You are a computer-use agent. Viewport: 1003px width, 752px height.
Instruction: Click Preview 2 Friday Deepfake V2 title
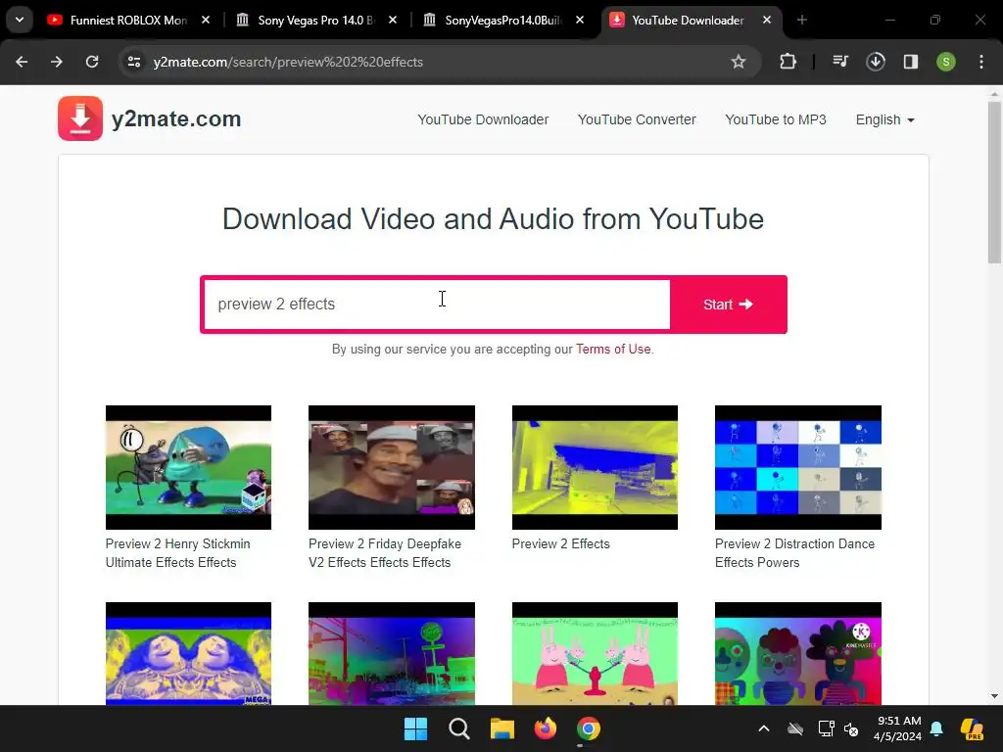[384, 553]
